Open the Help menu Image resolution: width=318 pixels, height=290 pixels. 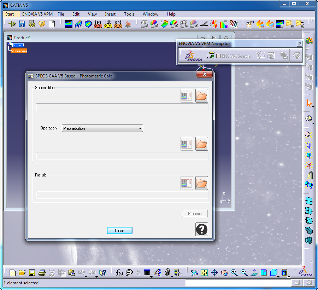(x=171, y=14)
